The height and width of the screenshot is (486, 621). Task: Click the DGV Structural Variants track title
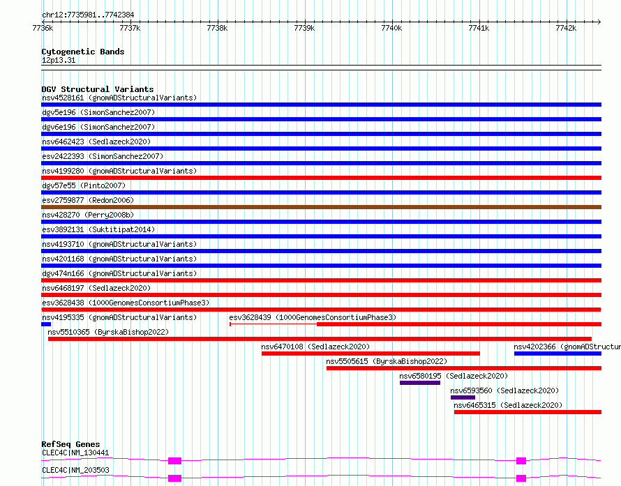[97, 89]
